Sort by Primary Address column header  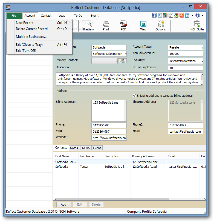point(149,156)
